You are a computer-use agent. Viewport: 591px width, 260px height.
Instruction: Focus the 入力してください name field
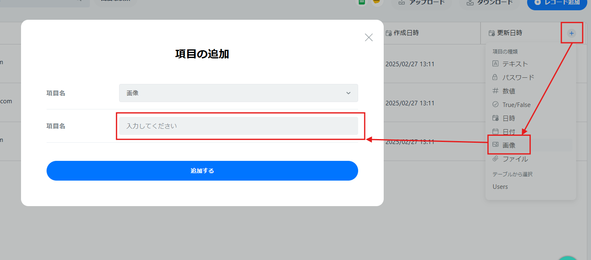(x=239, y=126)
